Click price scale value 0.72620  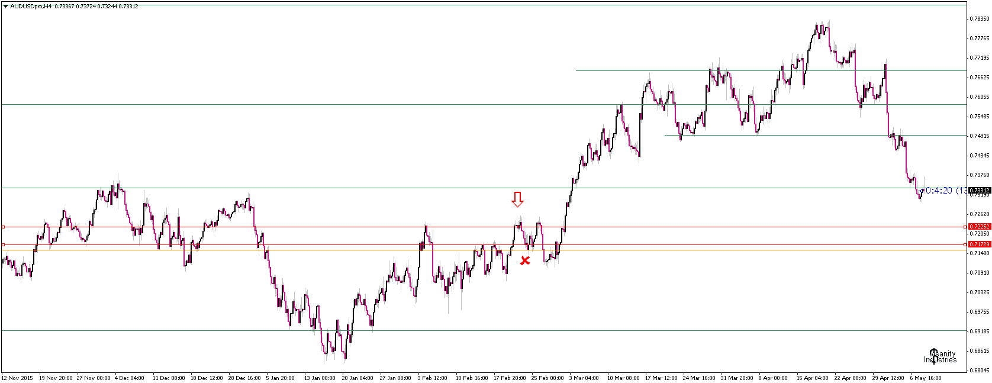pyautogui.click(x=980, y=214)
